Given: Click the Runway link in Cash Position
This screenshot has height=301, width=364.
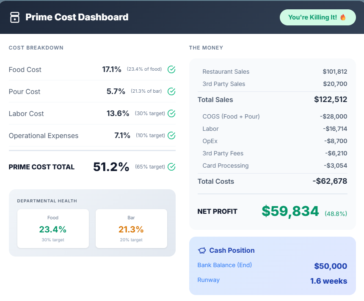Looking at the screenshot, I should click(209, 280).
